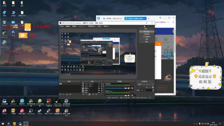Toggle lock on second text (GDI+) source
Viewport: 224px width, 126px height.
(102, 86)
